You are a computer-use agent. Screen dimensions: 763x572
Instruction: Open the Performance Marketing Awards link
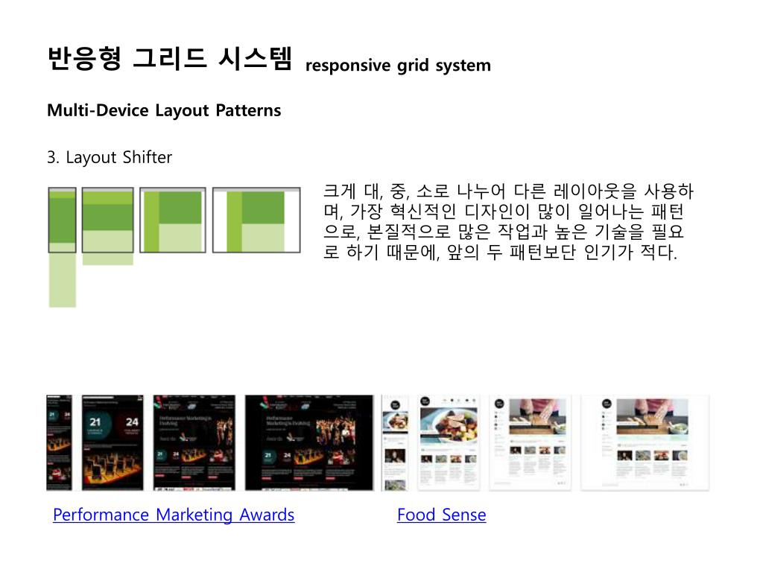(x=174, y=515)
